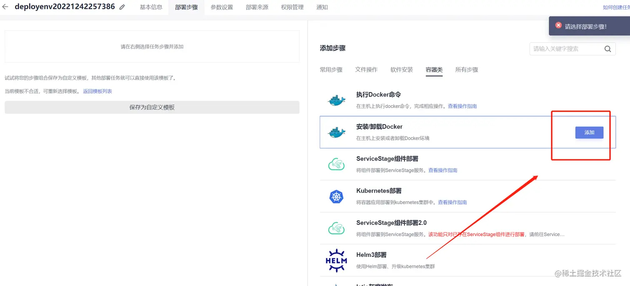The image size is (630, 286).
Task: Click Docker whale icon for 安装/卸载Docker
Action: (x=336, y=132)
